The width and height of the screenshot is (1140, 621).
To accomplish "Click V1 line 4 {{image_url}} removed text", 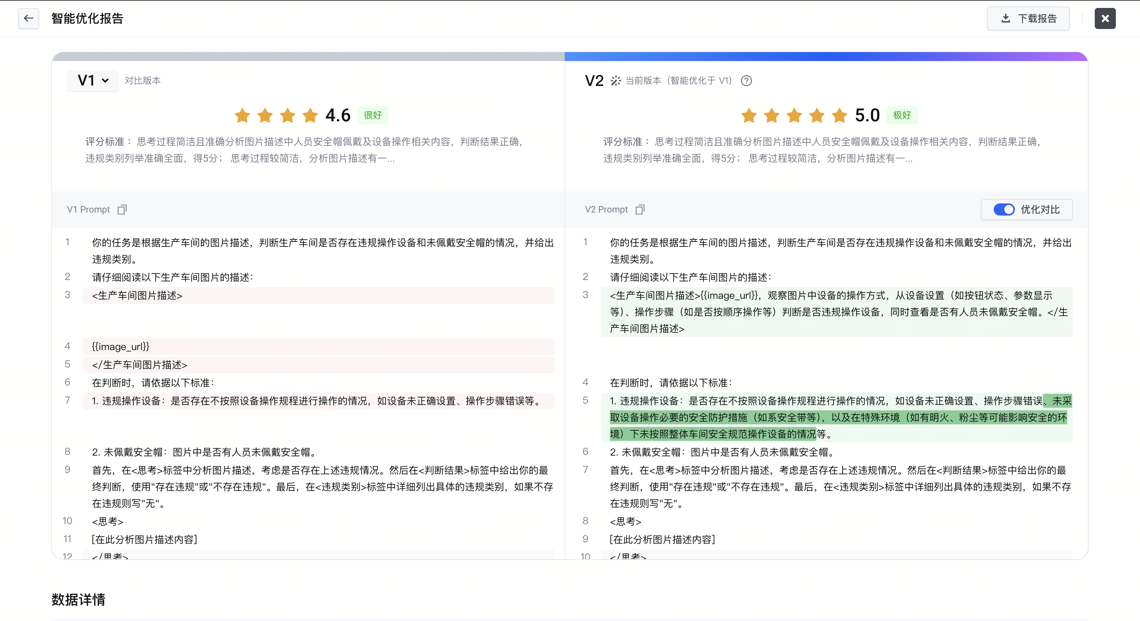I will pos(121,346).
